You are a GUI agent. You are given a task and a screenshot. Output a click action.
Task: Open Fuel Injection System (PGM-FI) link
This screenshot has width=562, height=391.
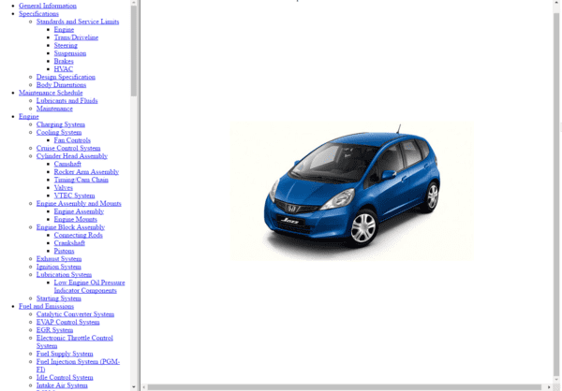click(x=78, y=365)
